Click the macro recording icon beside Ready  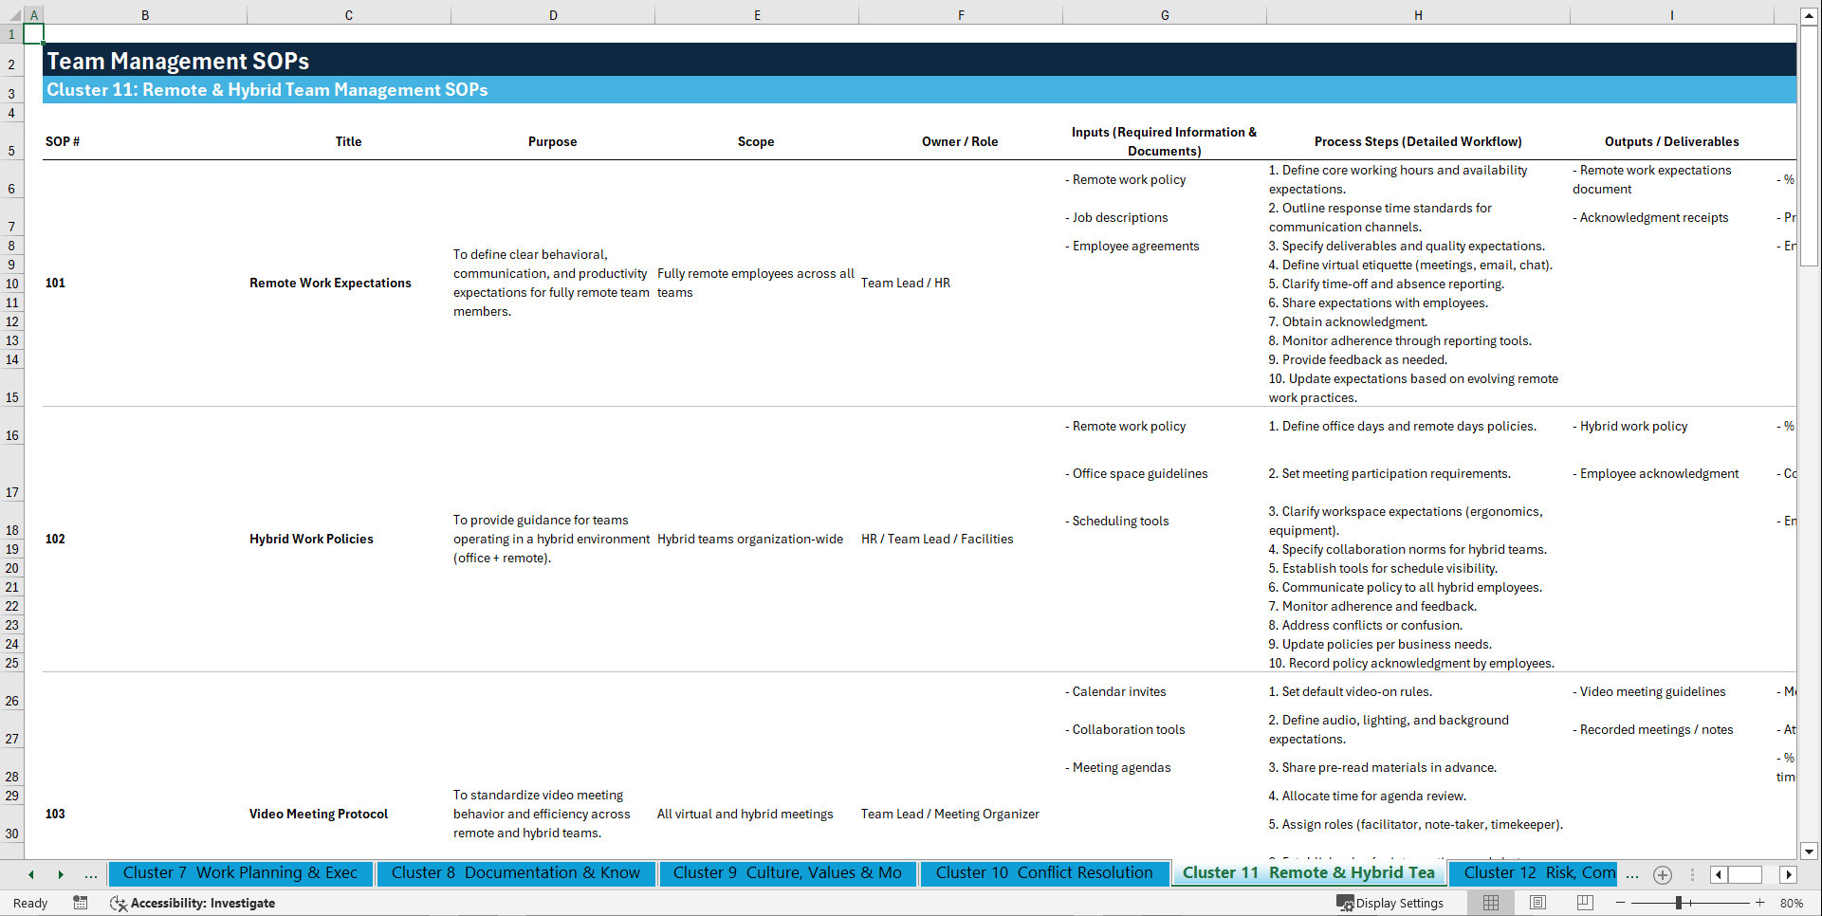coord(81,903)
